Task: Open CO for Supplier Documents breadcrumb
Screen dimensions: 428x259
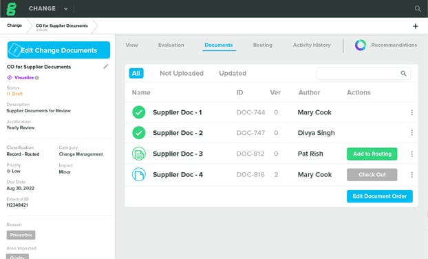Action: coord(62,25)
